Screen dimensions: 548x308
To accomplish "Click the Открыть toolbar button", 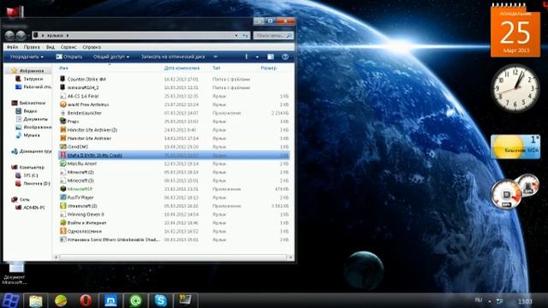I will pos(69,57).
